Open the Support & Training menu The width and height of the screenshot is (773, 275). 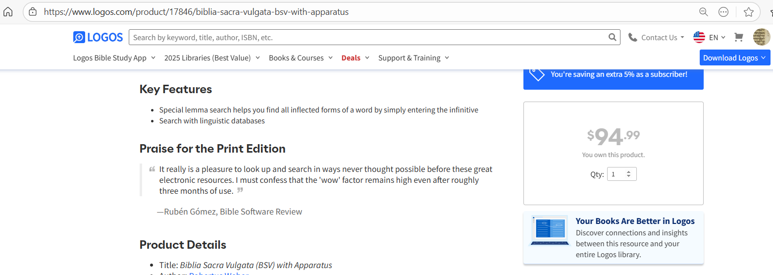(413, 58)
